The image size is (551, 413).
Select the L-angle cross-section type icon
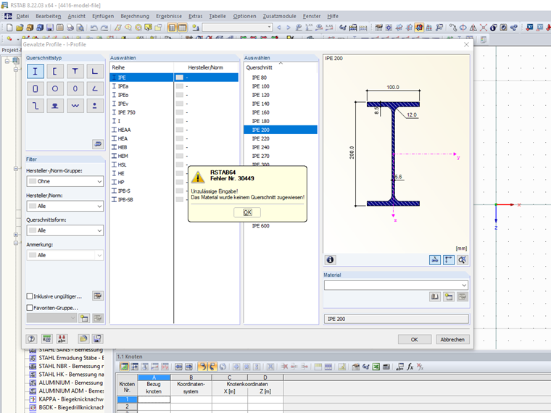95,71
